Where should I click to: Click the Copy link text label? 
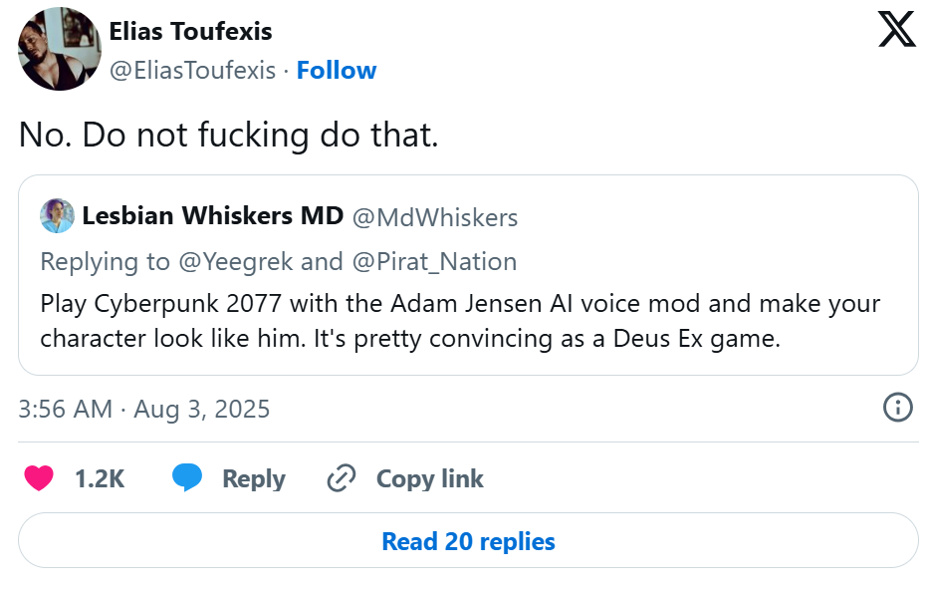[x=430, y=479]
